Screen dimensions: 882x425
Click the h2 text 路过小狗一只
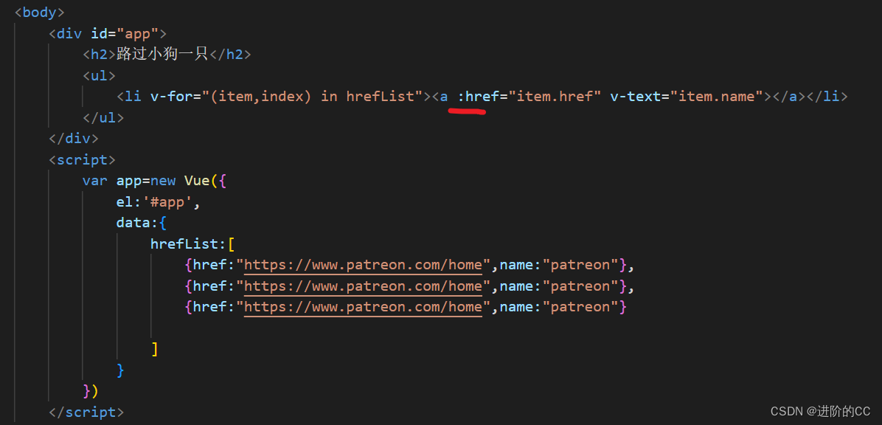click(161, 54)
